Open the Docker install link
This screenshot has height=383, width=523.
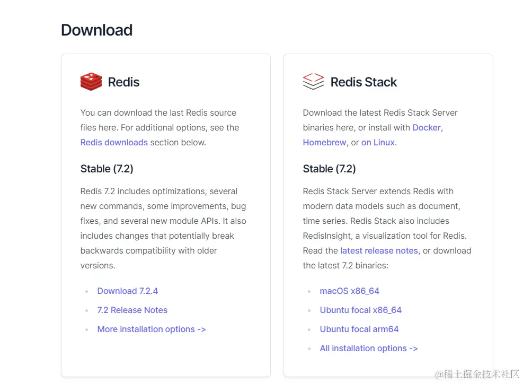(x=427, y=127)
